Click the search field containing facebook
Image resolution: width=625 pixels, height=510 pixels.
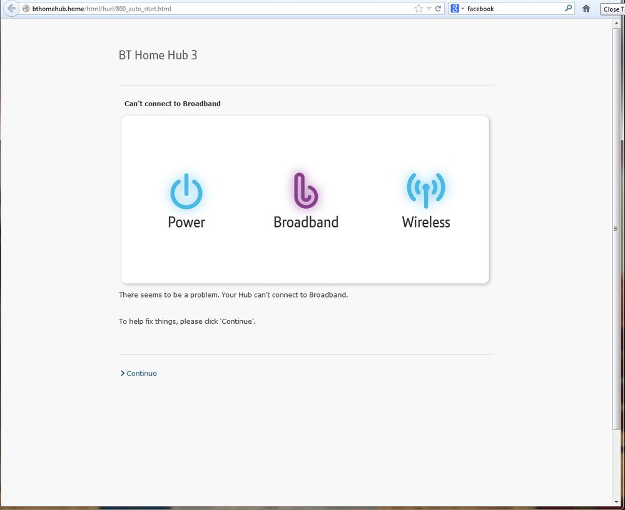514,8
